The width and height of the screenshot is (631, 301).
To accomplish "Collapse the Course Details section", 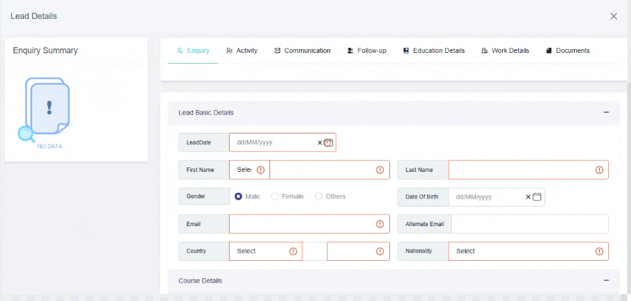I will pyautogui.click(x=606, y=280).
